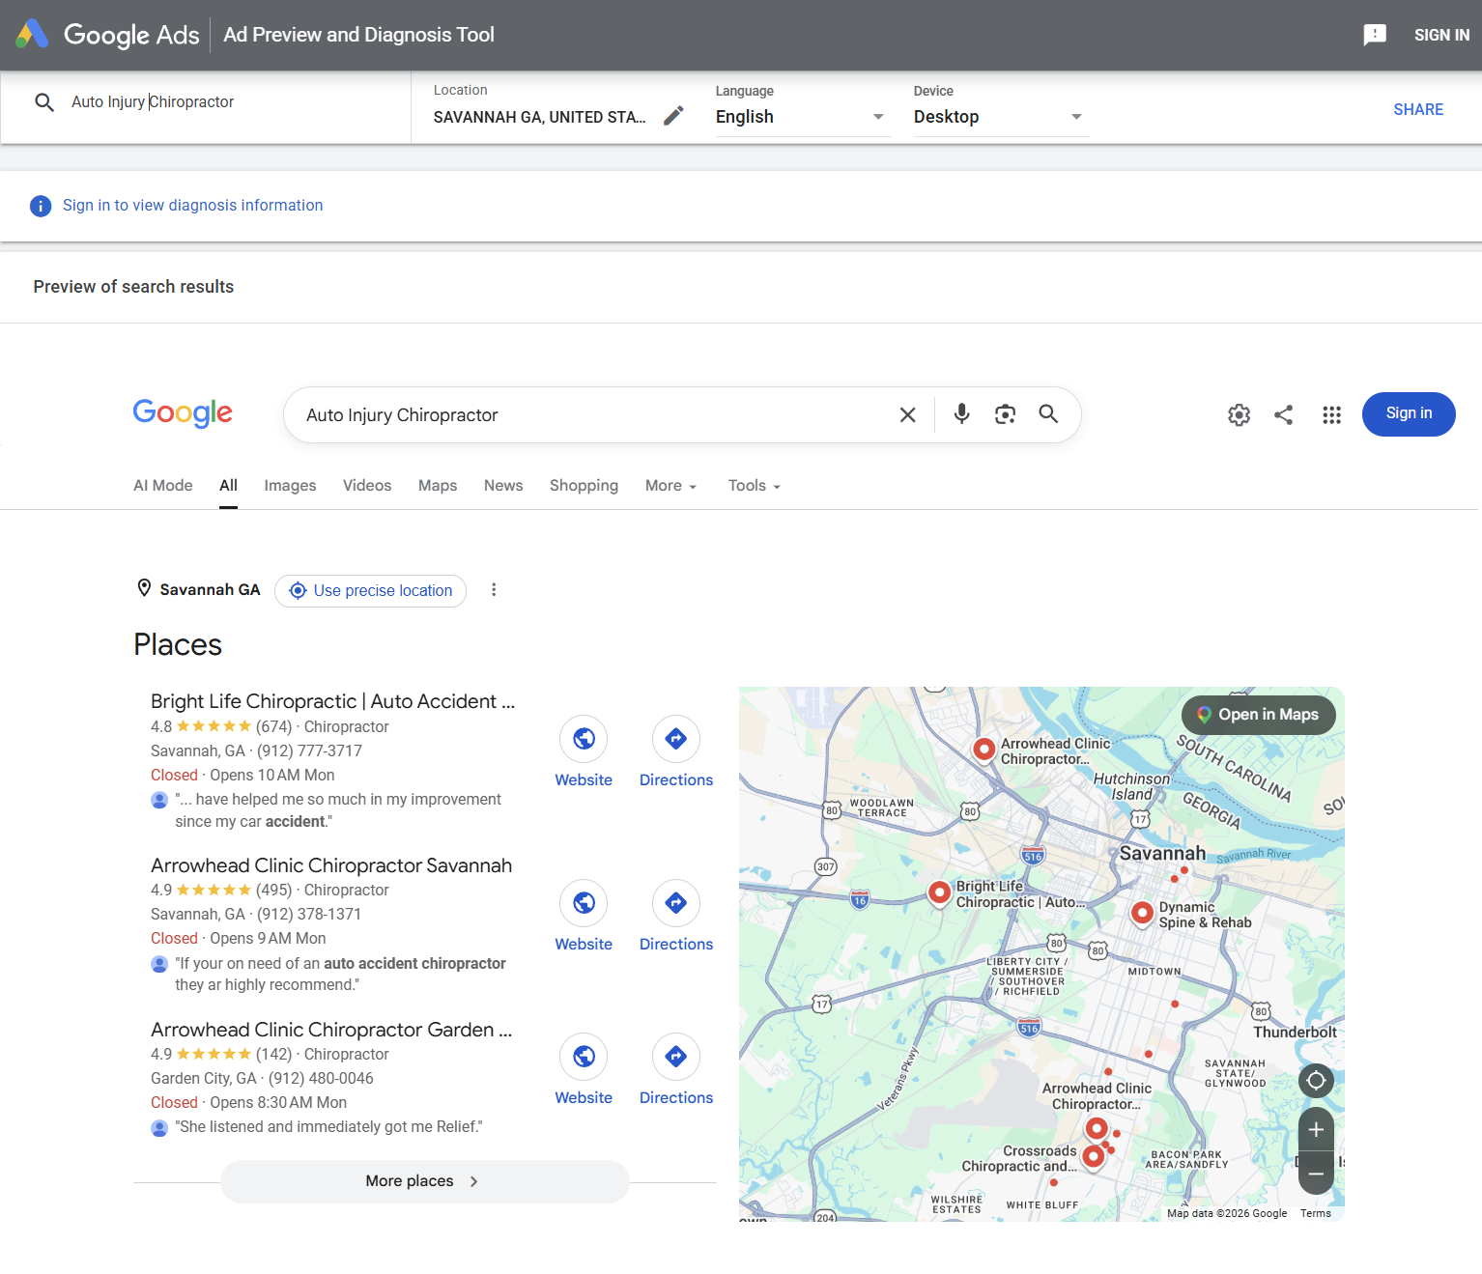Click the phone number (912) 378-1371
Screen dimensions: 1482x1274
tap(309, 915)
